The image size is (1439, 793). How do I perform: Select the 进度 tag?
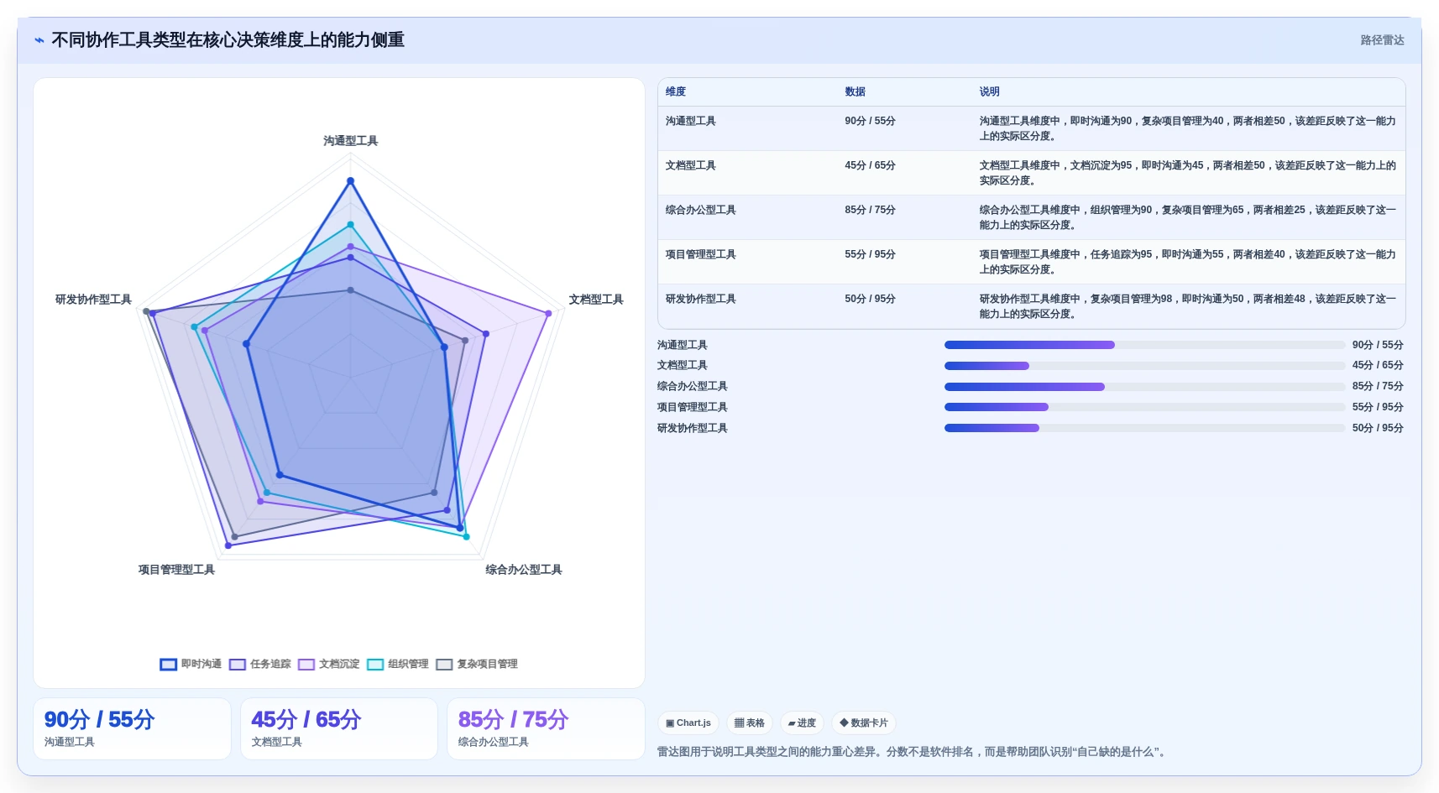(802, 723)
